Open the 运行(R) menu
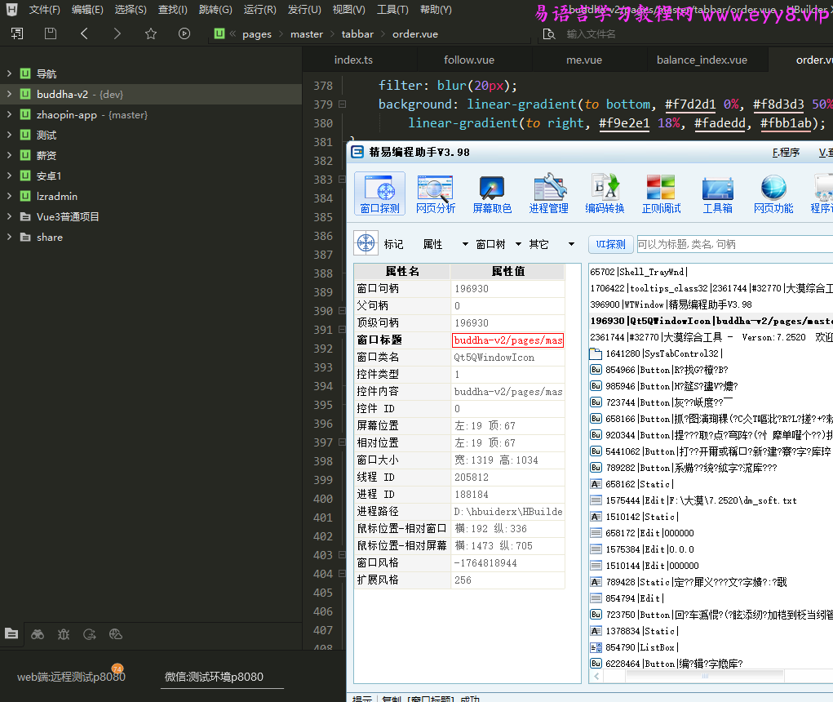The width and height of the screenshot is (833, 702). tap(259, 10)
